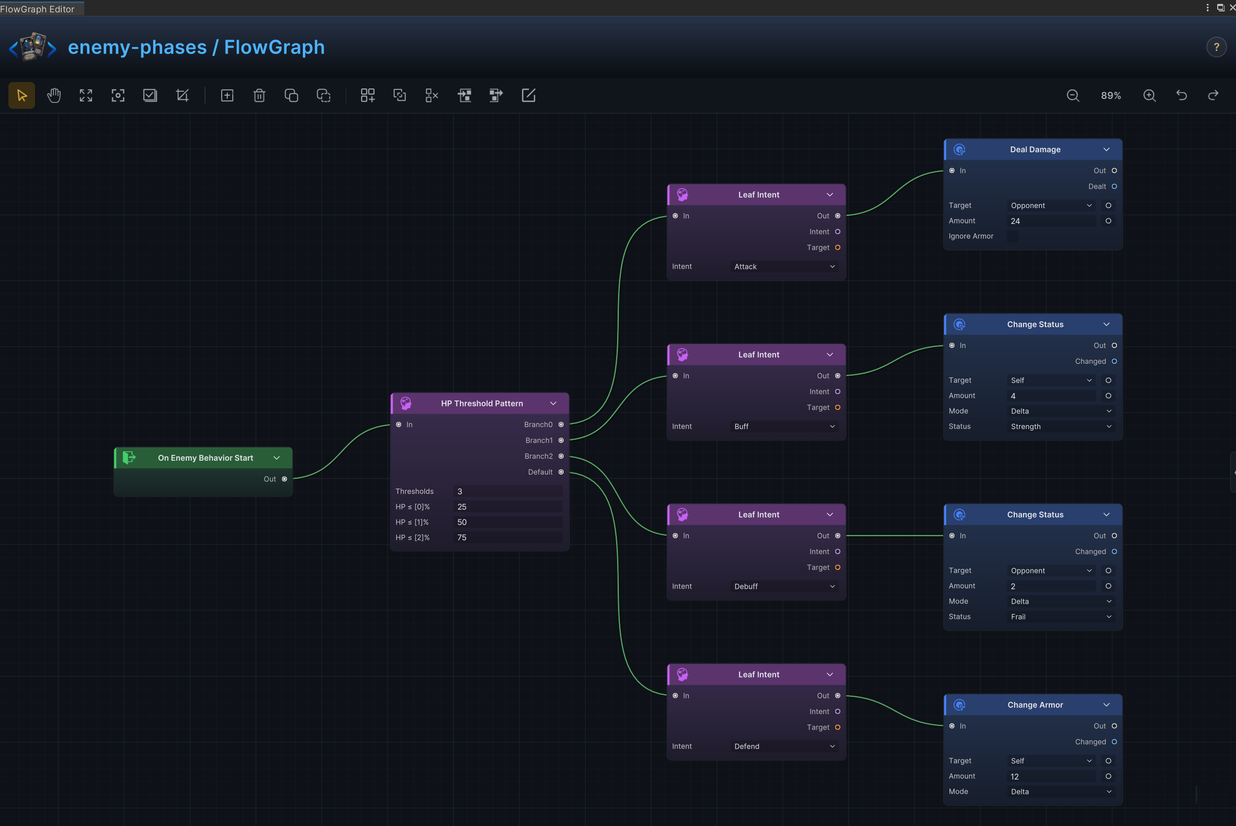Click the ungroup squares-with-x icon
Image resolution: width=1236 pixels, height=826 pixels.
[432, 95]
